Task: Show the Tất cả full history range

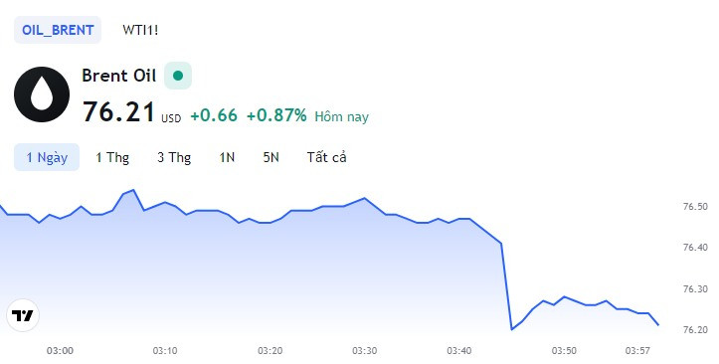Action: point(326,157)
